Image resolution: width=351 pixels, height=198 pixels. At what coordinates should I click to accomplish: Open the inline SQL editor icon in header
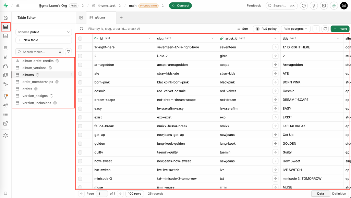click(x=324, y=5)
